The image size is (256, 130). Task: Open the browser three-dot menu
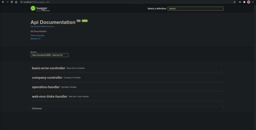[x=253, y=2]
